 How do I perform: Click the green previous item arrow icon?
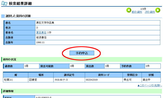click(x=129, y=10)
